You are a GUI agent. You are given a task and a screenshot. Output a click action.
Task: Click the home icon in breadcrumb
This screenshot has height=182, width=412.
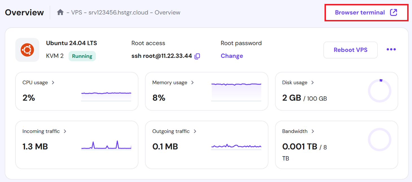coord(60,12)
